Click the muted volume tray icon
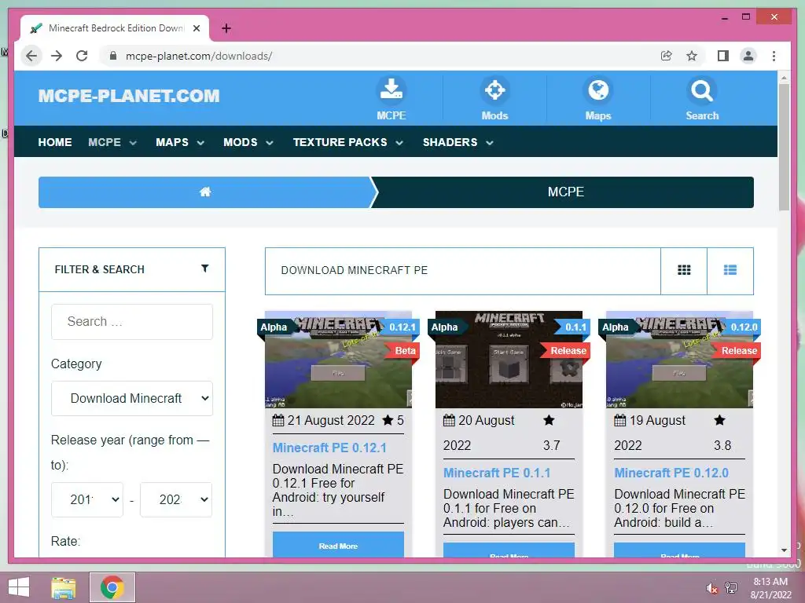Image resolution: width=805 pixels, height=603 pixels. pos(712,587)
